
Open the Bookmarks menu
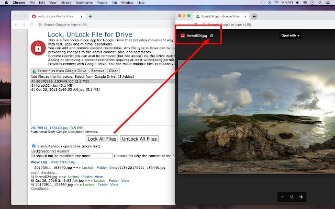click(84, 3)
